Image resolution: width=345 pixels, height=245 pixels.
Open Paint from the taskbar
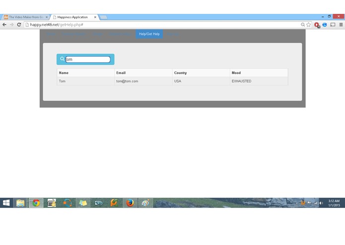pyautogui.click(x=145, y=203)
